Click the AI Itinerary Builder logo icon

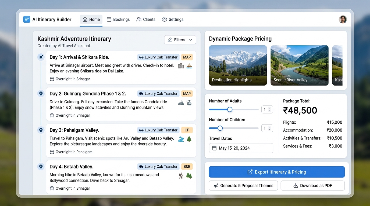point(27,19)
